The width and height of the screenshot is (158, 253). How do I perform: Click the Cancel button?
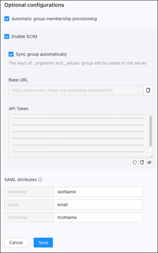(x=16, y=242)
